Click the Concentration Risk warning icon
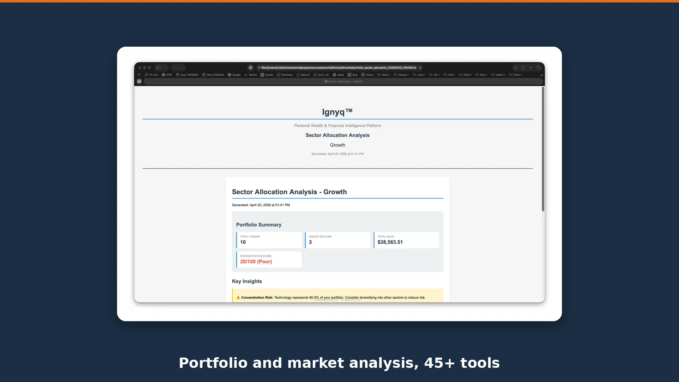Image resolution: width=679 pixels, height=382 pixels. [x=238, y=297]
